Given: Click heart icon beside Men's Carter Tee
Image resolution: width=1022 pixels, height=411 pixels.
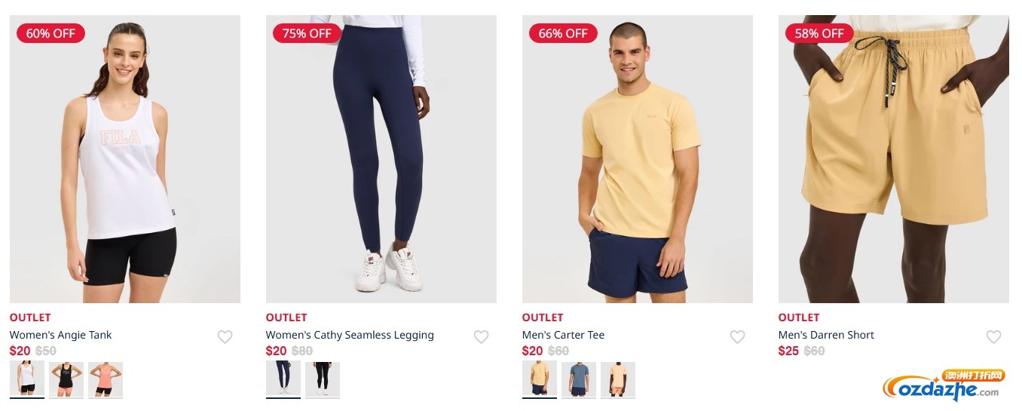Looking at the screenshot, I should point(738,337).
